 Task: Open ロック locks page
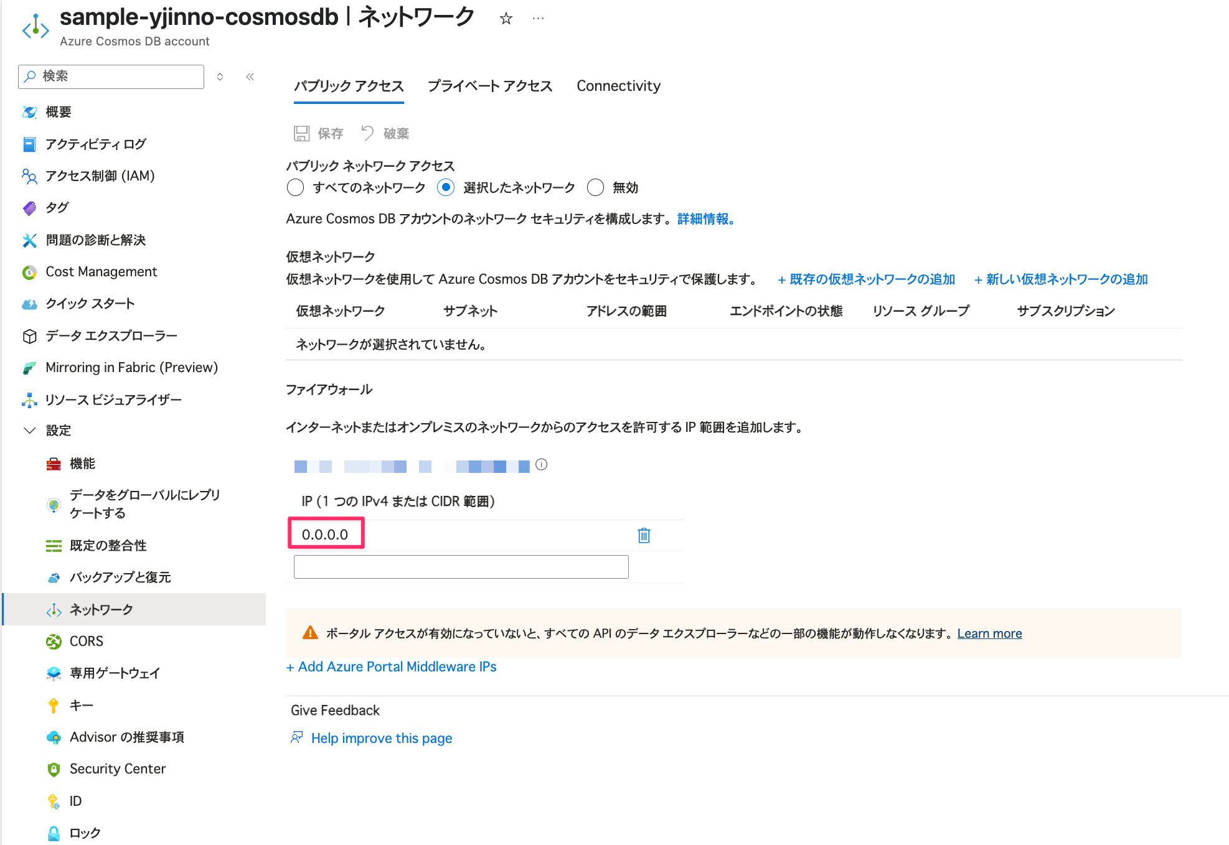coord(85,833)
